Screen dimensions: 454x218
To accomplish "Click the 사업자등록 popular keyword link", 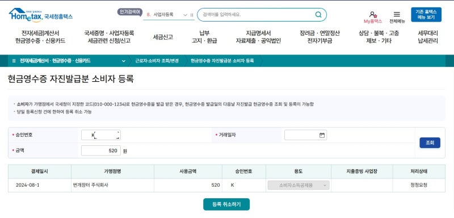I will point(163,14).
